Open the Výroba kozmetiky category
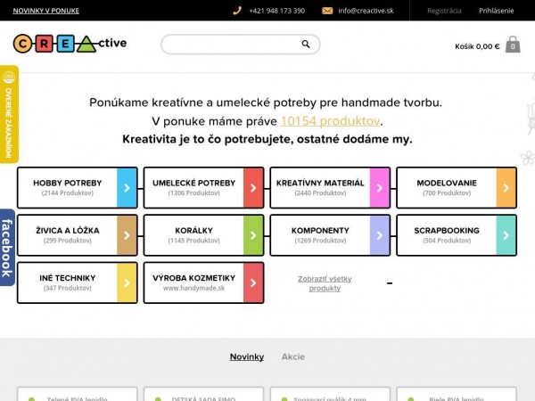The width and height of the screenshot is (535, 401). pyautogui.click(x=203, y=282)
